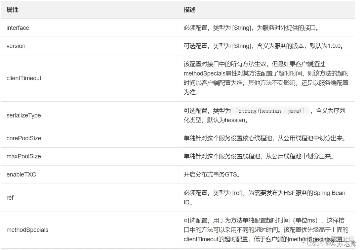Select the methodSpecials attribute row
362x250 pixels.
tap(28, 230)
